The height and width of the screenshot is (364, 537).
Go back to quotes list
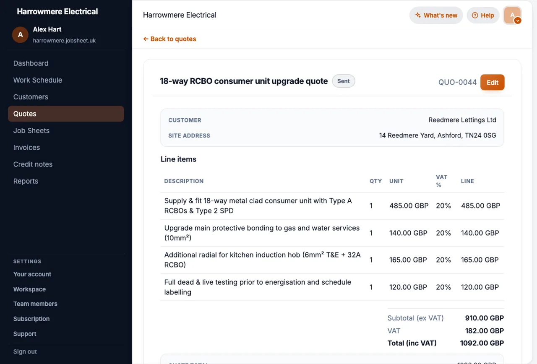(169, 39)
